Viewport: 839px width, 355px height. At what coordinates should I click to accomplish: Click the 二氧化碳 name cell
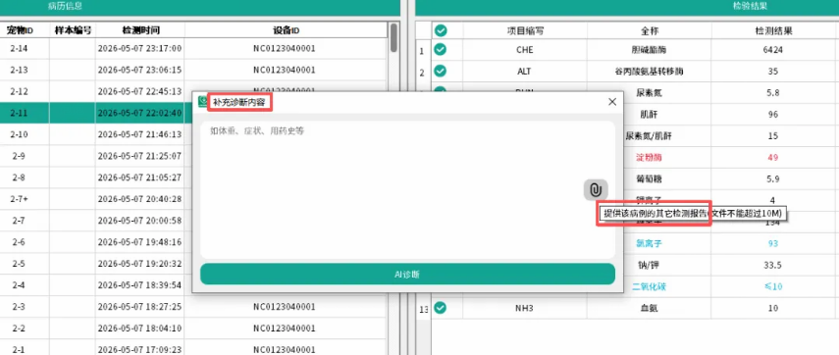tap(649, 286)
